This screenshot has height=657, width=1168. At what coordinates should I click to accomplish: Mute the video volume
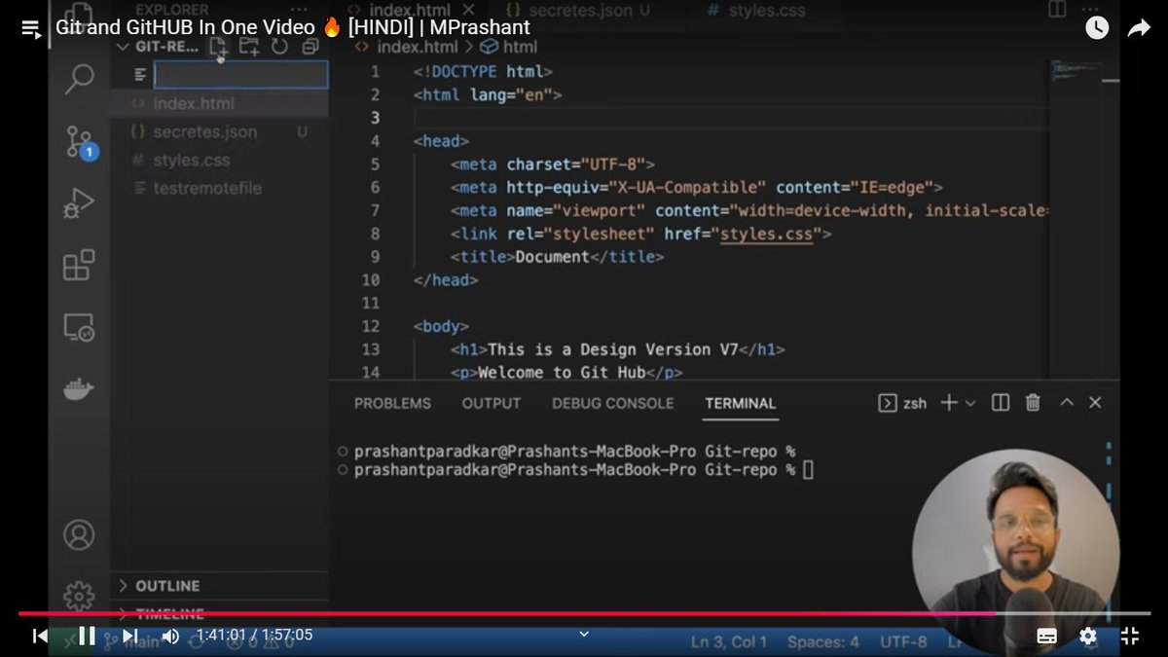(x=171, y=636)
